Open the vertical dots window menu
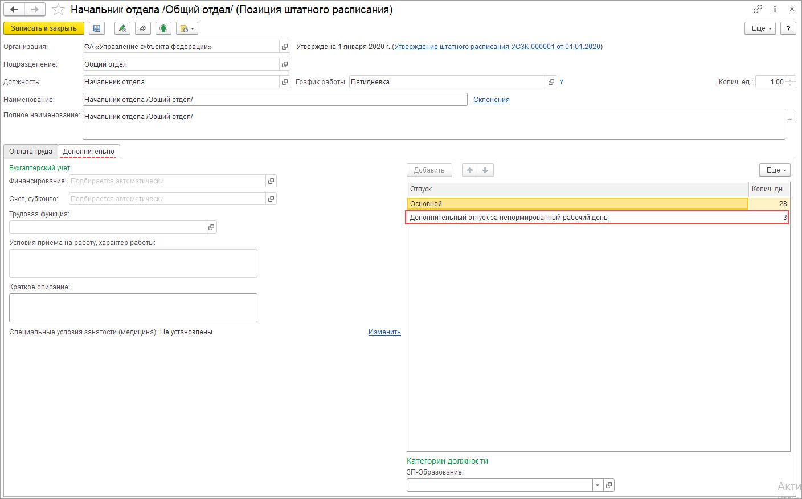The width and height of the screenshot is (802, 499). [x=775, y=9]
